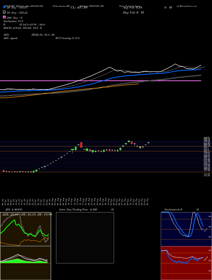This screenshot has height=280, width=212.
Task: Click the tall red candlestick on price chart
Action: click(81, 145)
